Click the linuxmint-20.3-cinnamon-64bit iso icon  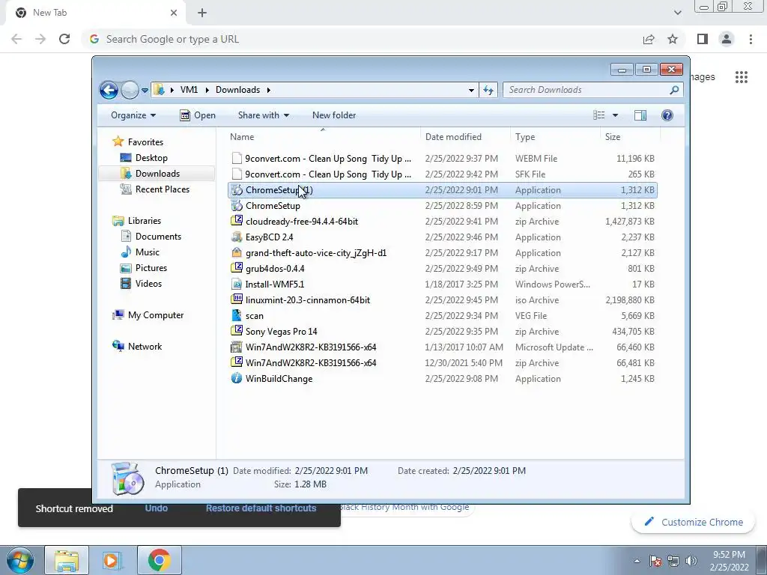pos(237,299)
